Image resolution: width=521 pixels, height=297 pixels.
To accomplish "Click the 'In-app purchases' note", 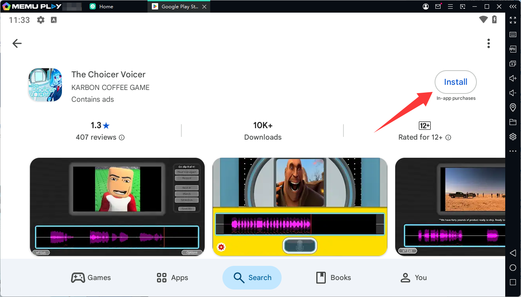I will (x=456, y=98).
